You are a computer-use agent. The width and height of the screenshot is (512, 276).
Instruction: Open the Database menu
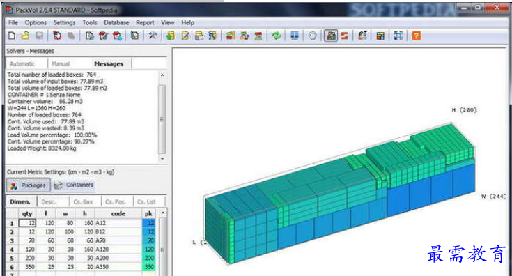point(116,22)
